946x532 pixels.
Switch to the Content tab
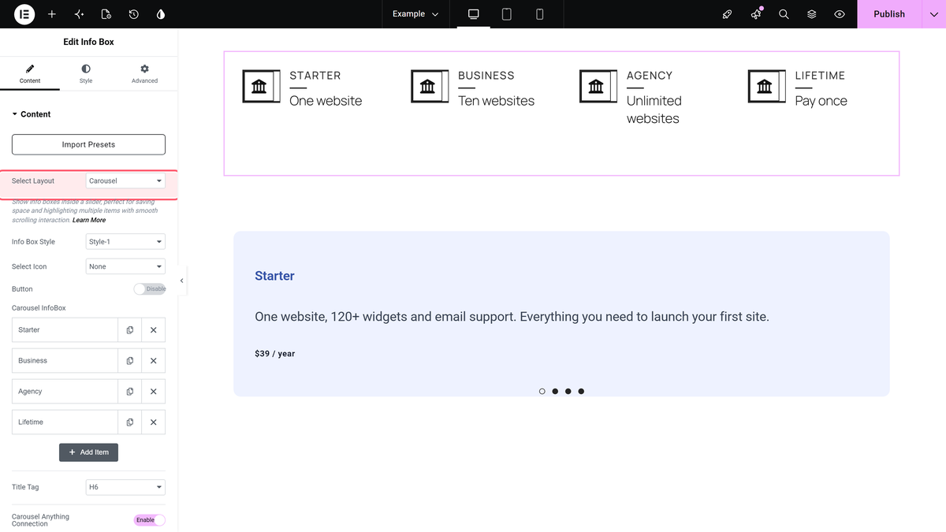(x=30, y=74)
